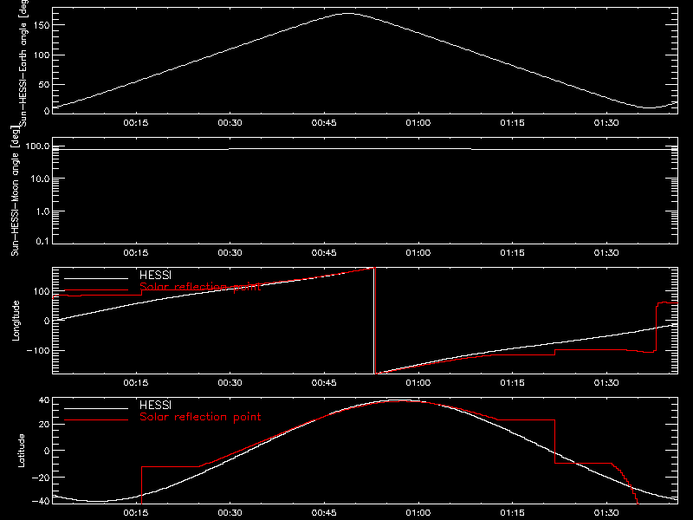Click 00:30 label under Moon angle plot
The image size is (693, 520).
click(230, 252)
